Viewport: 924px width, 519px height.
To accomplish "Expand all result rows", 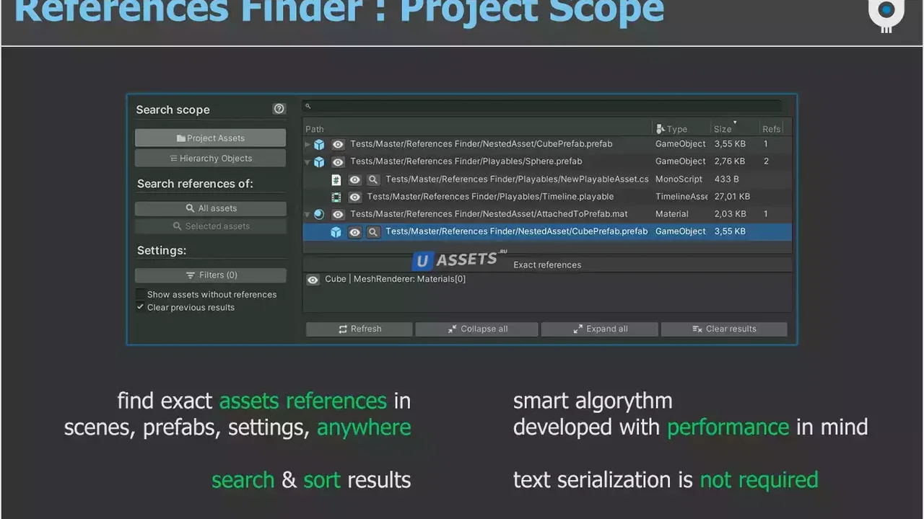I will click(x=600, y=329).
